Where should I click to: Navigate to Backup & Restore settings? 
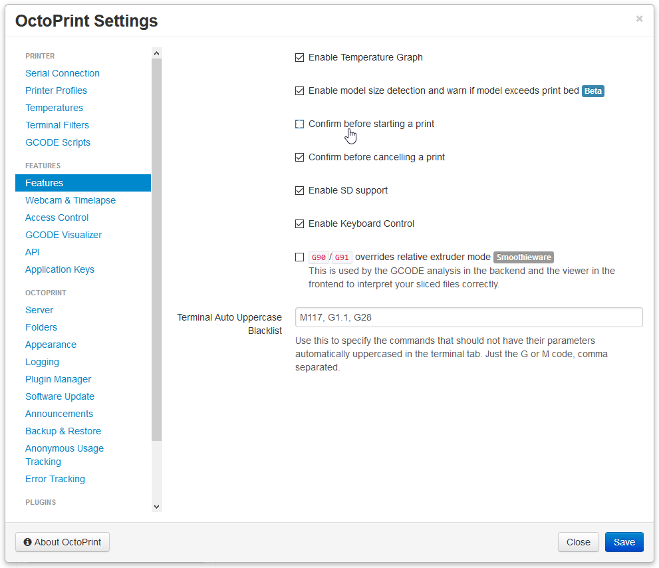pyautogui.click(x=63, y=431)
